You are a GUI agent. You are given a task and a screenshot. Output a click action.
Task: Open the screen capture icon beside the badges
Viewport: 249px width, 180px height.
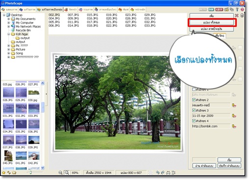click(226, 10)
